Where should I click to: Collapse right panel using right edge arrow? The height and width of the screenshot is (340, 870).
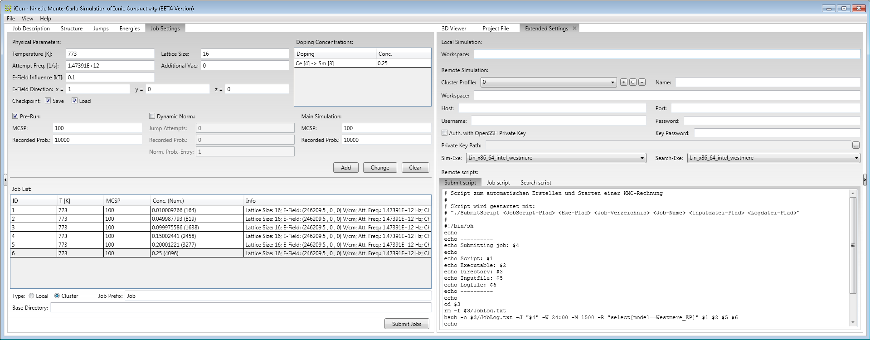tap(865, 180)
